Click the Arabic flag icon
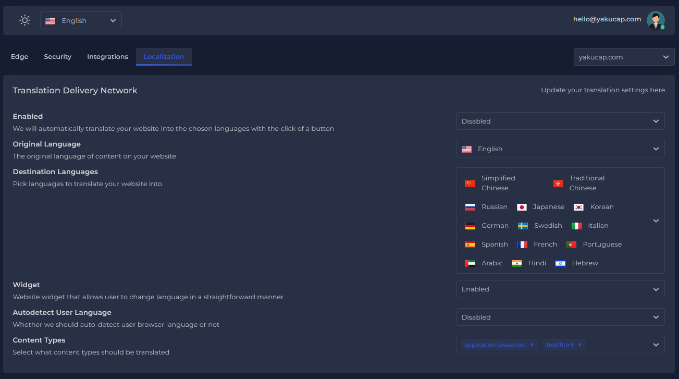679x379 pixels. click(x=470, y=263)
